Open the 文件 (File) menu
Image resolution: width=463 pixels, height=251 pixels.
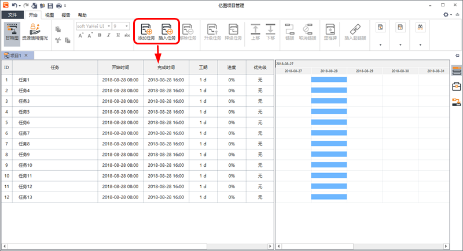[x=12, y=15]
